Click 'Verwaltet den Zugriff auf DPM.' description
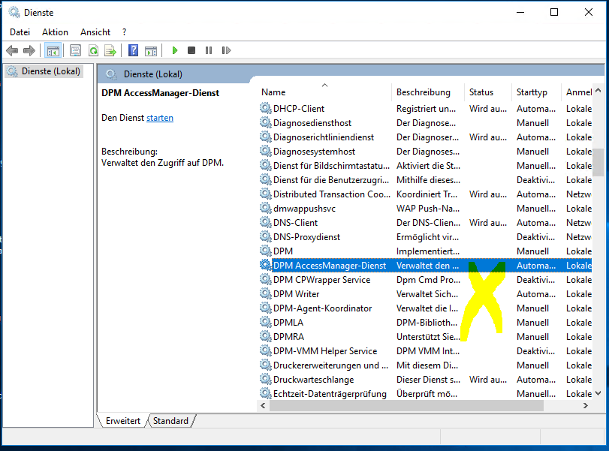 point(162,163)
